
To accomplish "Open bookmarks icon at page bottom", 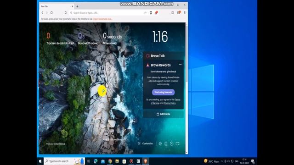I will (166, 143).
